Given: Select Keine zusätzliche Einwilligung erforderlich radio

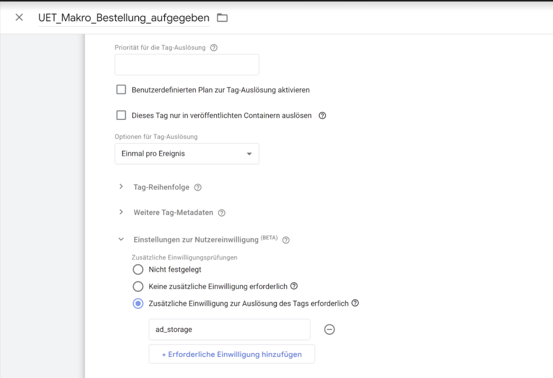Looking at the screenshot, I should click(138, 286).
